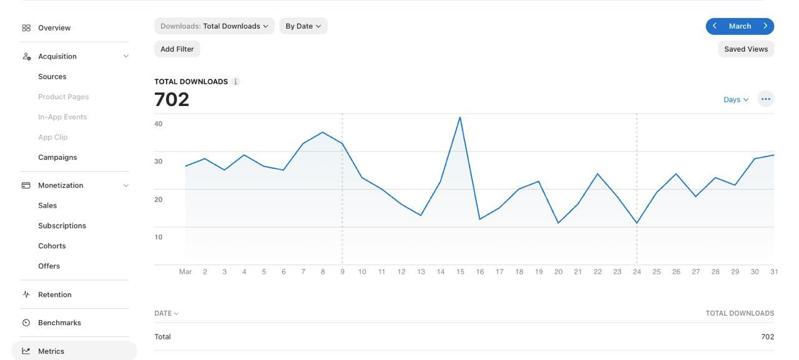Click the Overview grid icon

click(x=26, y=28)
